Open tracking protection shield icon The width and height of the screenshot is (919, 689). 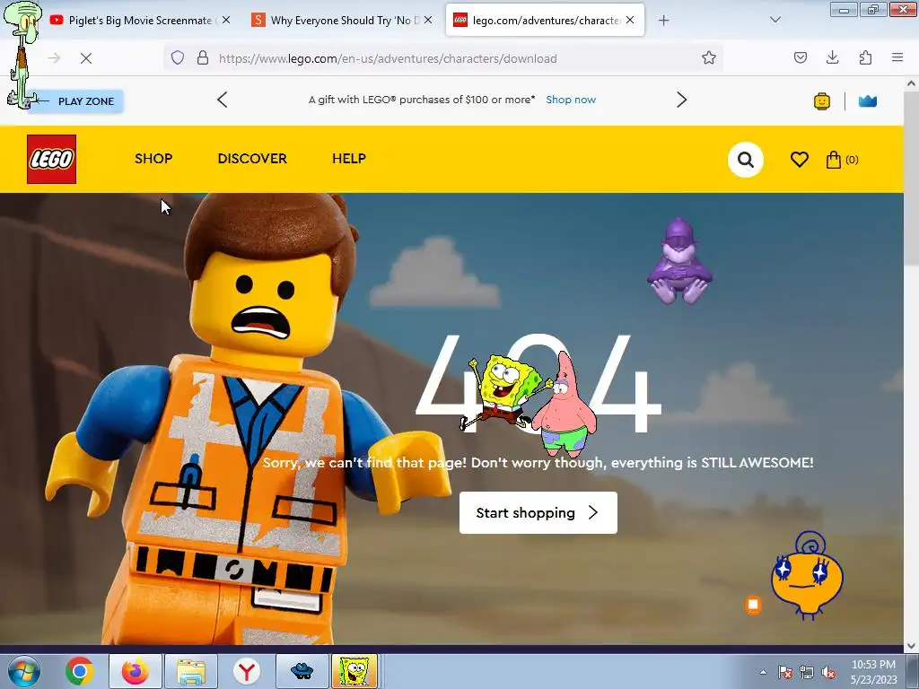178,58
